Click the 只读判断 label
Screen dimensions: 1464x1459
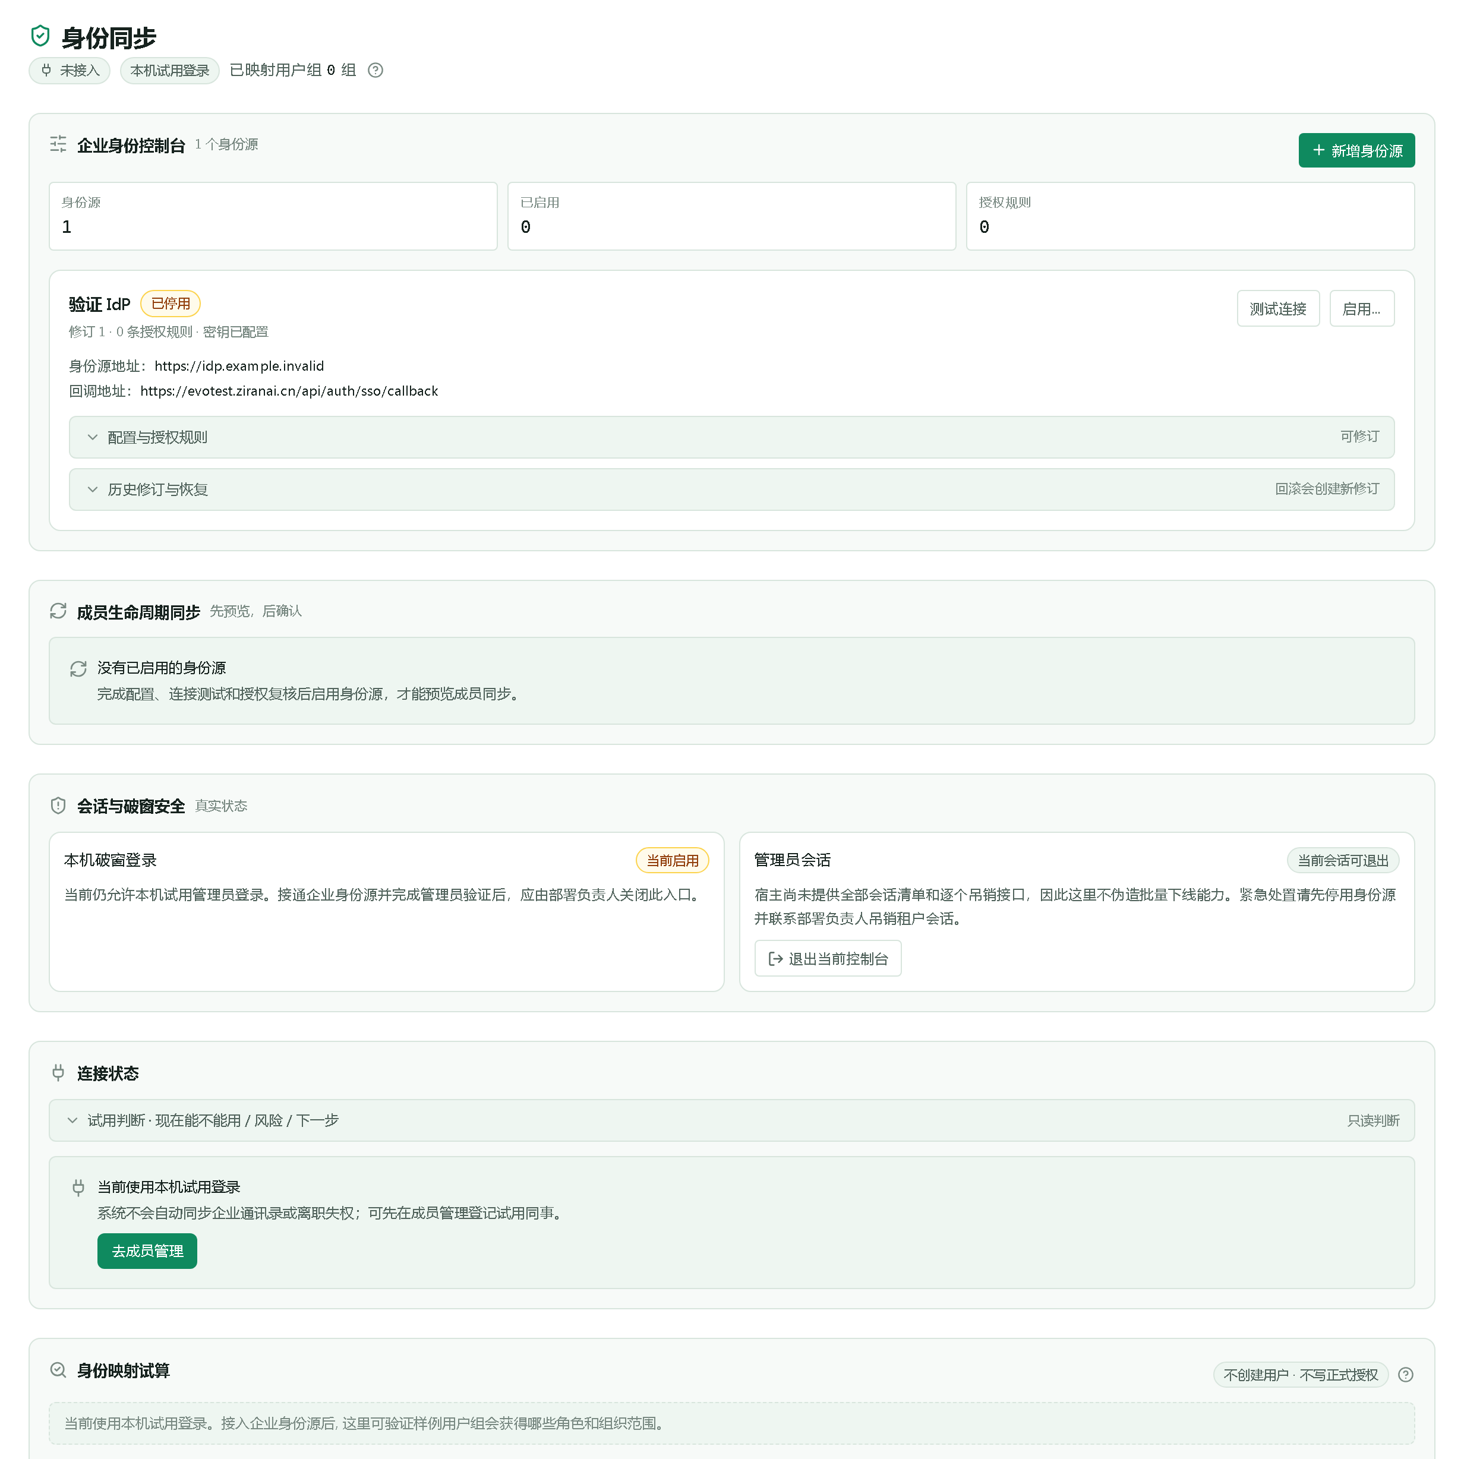point(1373,1120)
